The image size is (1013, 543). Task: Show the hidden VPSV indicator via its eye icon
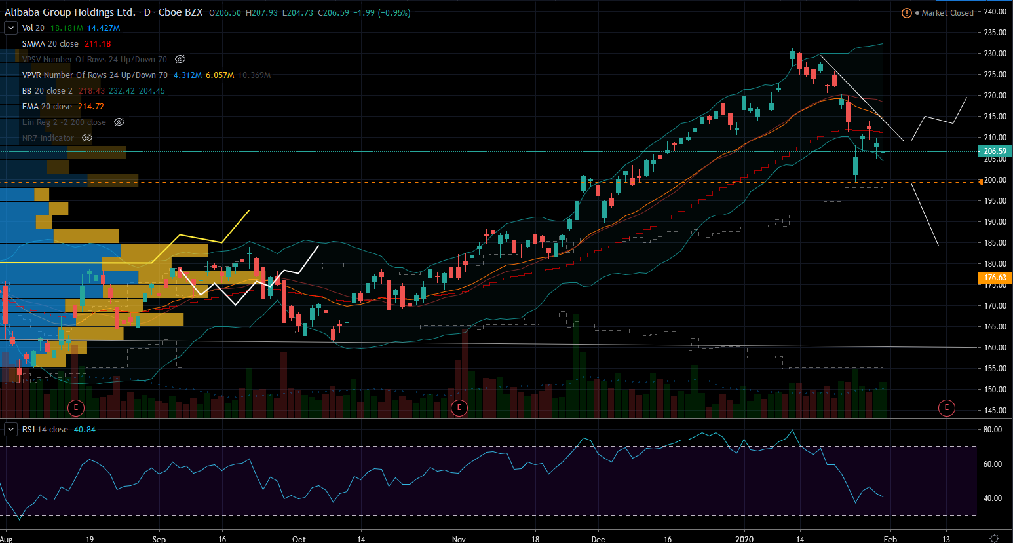[x=180, y=60]
